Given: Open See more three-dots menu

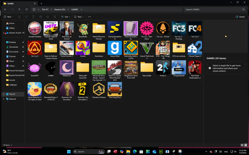Looking at the screenshot, I should pyautogui.click(x=90, y=17).
